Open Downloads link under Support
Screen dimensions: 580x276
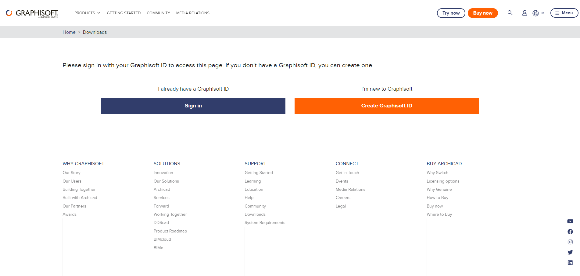point(255,214)
